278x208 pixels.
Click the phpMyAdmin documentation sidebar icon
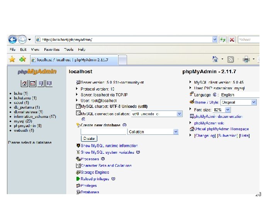(x=41, y=83)
